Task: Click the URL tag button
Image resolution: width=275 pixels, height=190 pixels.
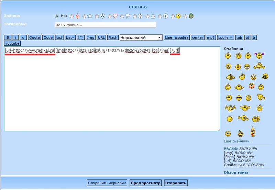Action: 101,37
